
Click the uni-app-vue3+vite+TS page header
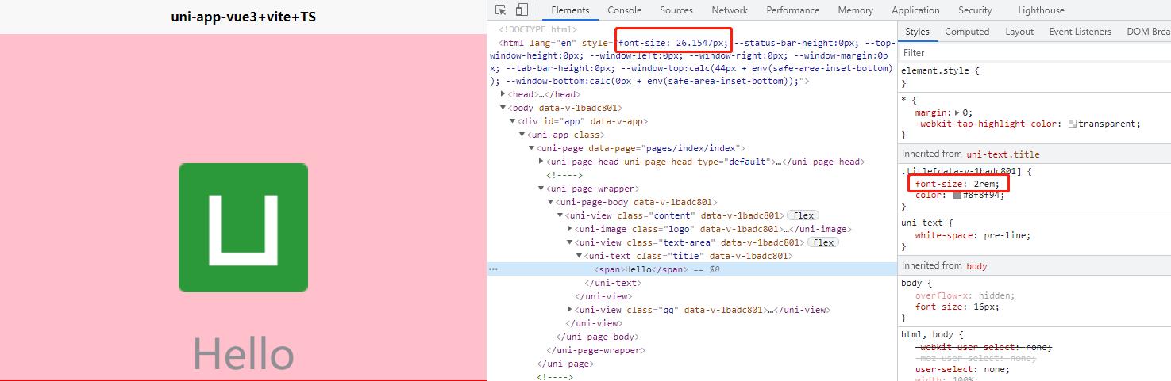(243, 16)
